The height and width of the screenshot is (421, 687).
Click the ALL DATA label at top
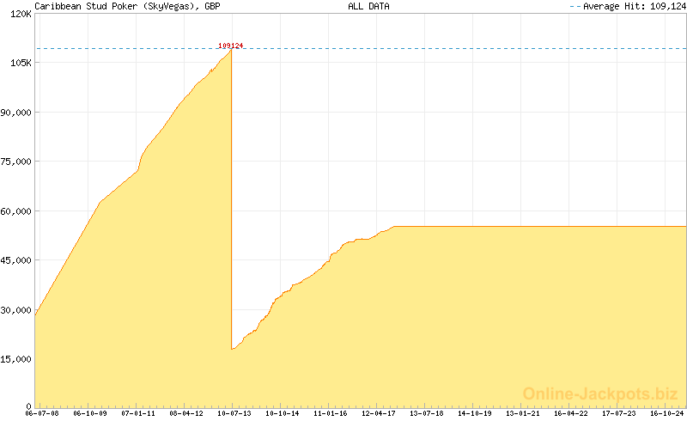pos(368,6)
